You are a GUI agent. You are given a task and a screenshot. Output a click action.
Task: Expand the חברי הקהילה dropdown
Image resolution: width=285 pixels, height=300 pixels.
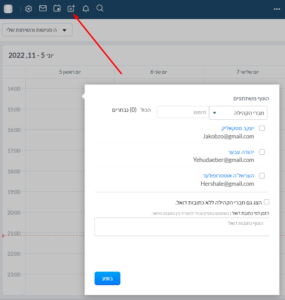[238, 113]
